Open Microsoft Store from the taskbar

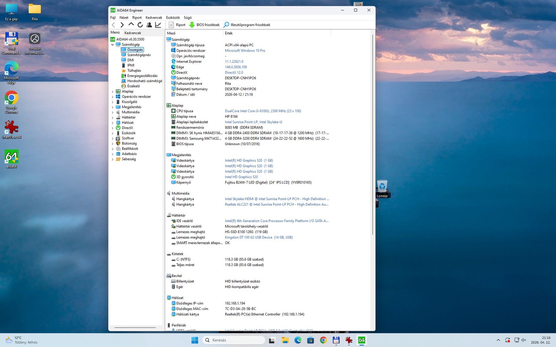[310, 340]
